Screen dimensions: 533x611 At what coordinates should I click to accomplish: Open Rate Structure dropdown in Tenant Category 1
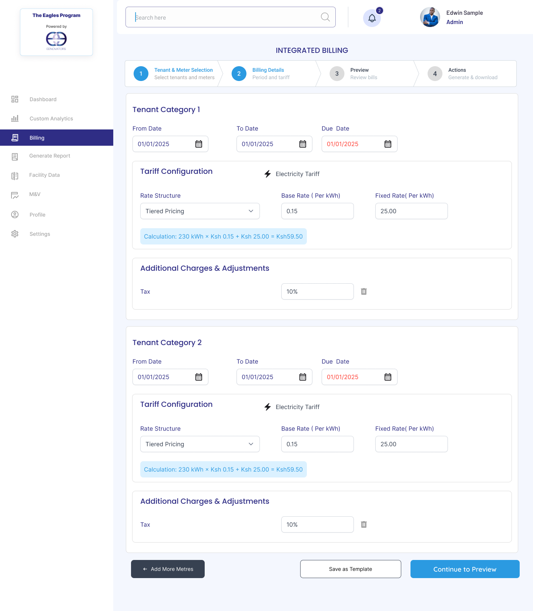(200, 211)
